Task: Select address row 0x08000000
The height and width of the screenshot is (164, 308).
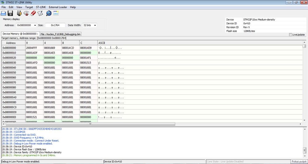Action: tap(14, 48)
